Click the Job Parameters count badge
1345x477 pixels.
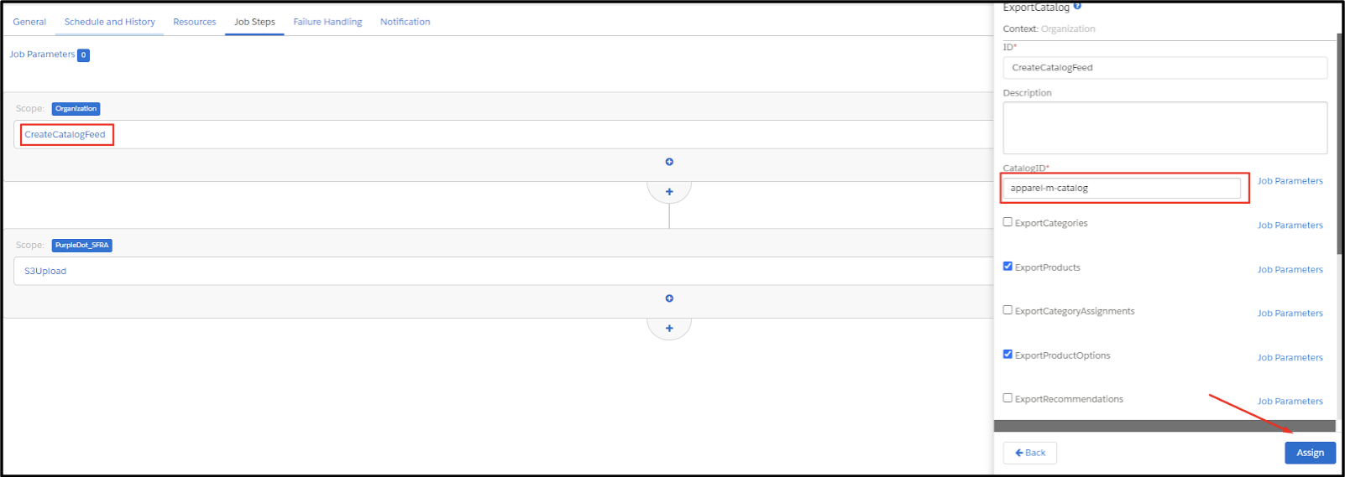(83, 55)
